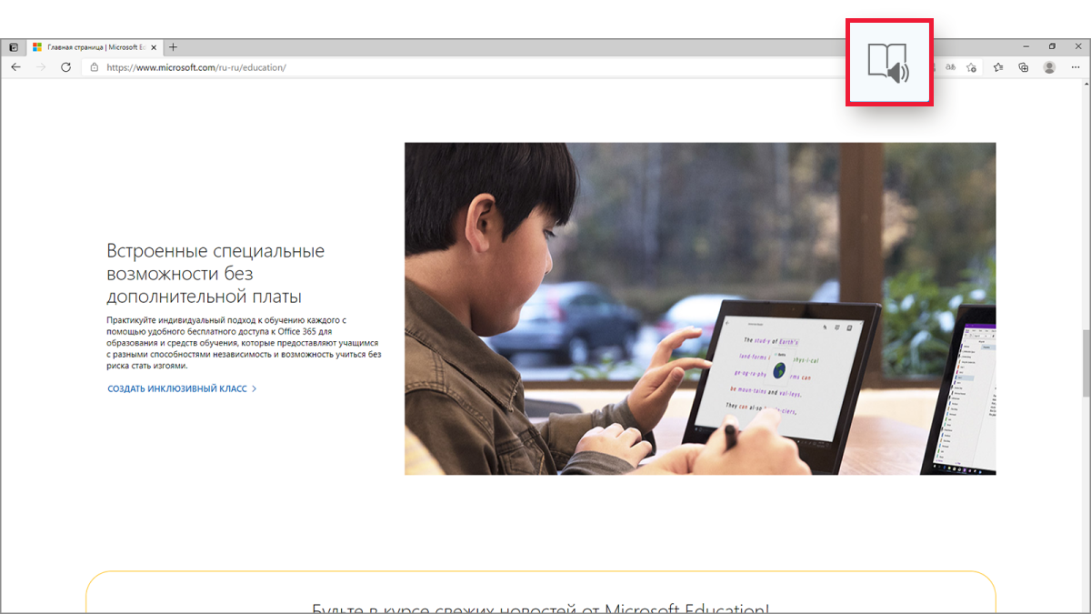This screenshot has height=614, width=1091.
Task: Restore down the browser window
Action: (1052, 46)
